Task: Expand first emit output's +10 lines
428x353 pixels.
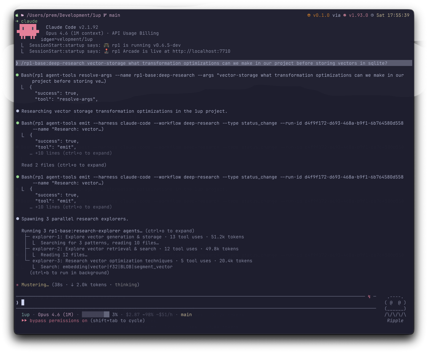Action: [71, 153]
